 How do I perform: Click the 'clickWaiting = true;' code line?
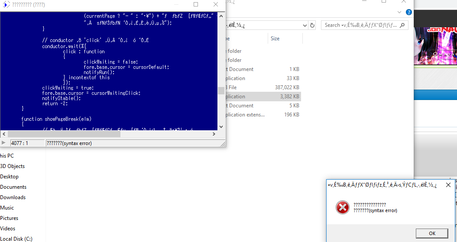point(68,87)
